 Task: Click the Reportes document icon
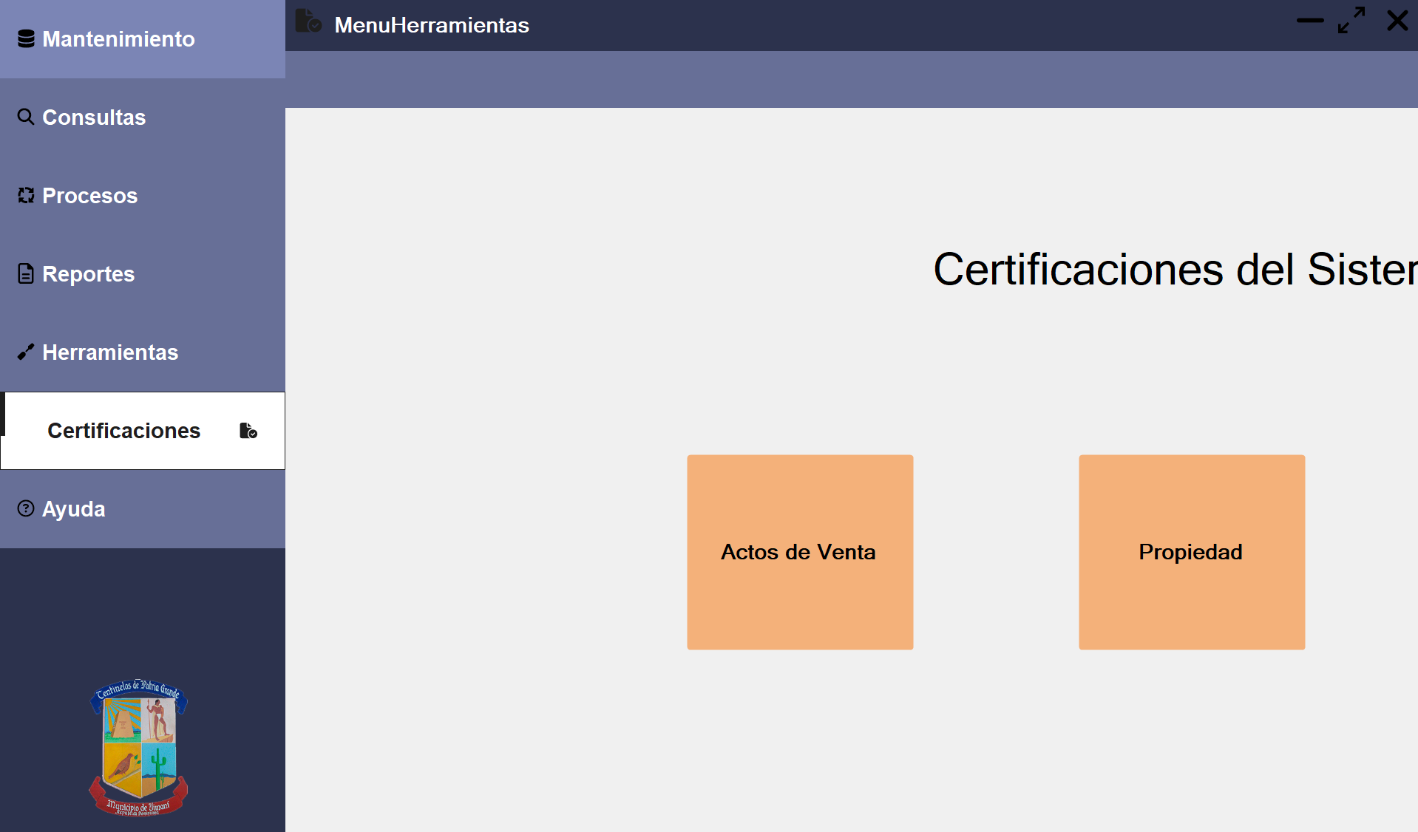26,273
